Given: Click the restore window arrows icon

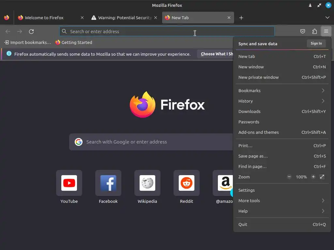Looking at the screenshot, I should [319, 5].
